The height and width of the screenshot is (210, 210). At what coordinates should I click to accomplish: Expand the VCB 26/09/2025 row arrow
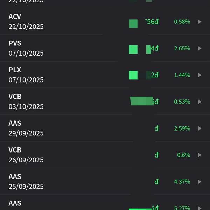199,155
